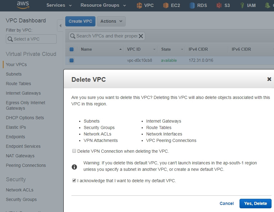Open Route Tables in the sidebar

point(18,84)
